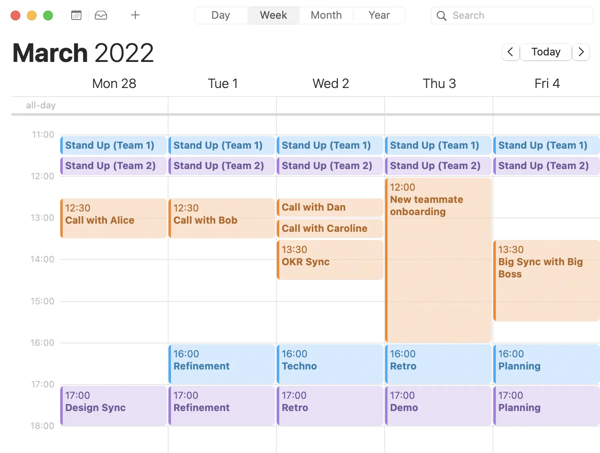Go to previous week using the left chevron
This screenshot has width=600, height=453.
click(x=510, y=52)
